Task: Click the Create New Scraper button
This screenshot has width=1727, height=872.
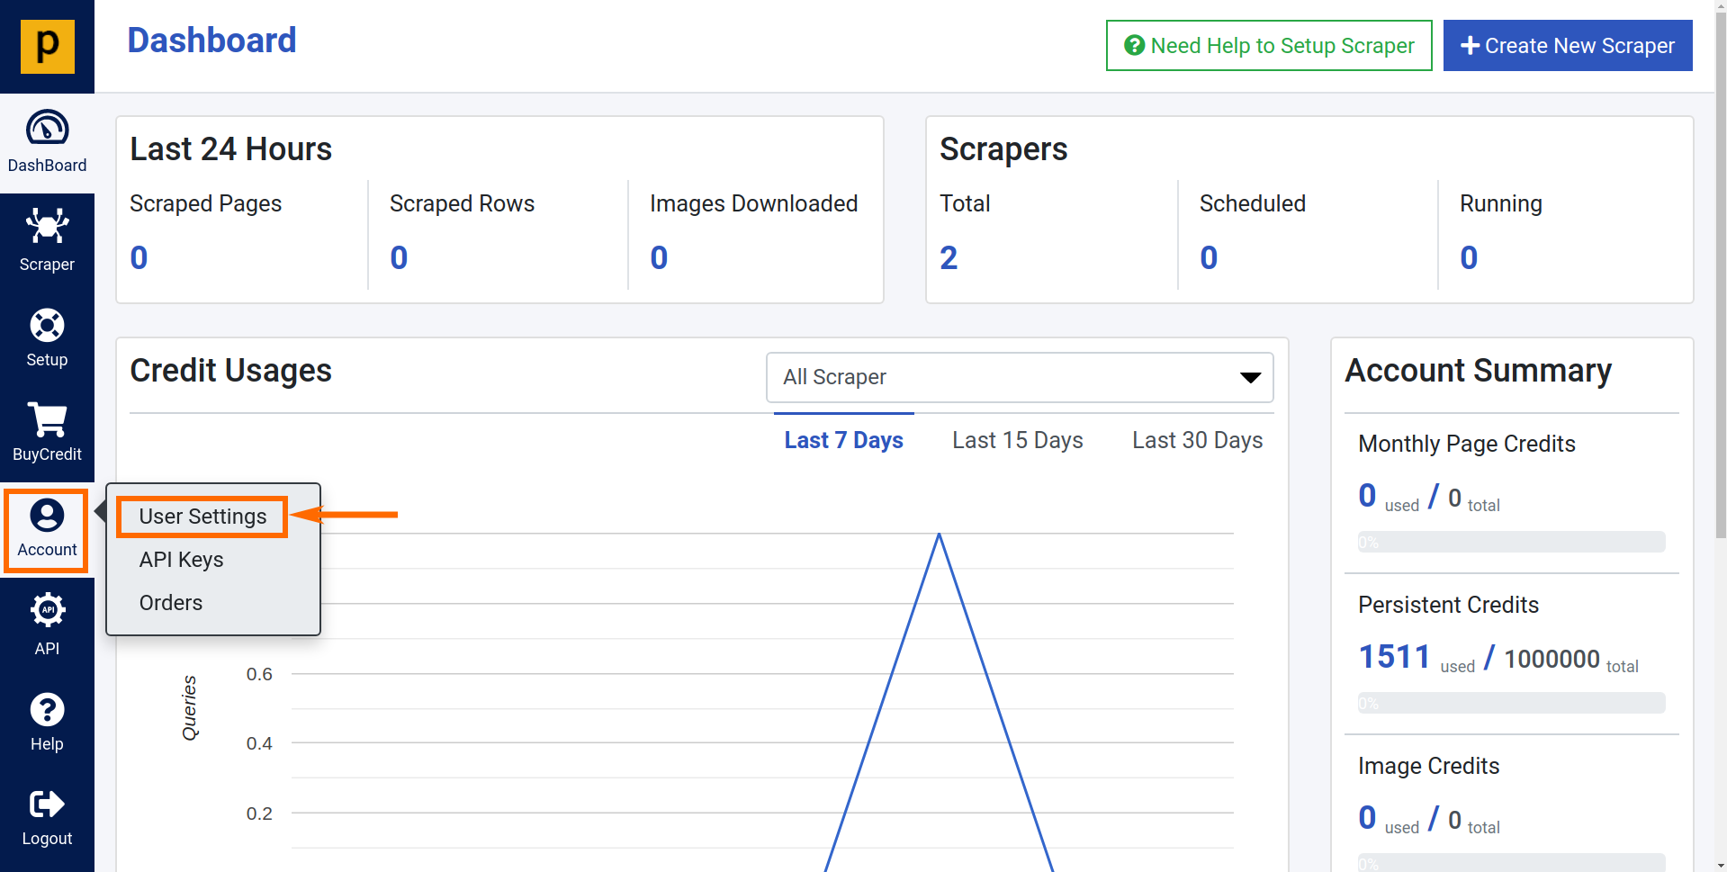Action: pyautogui.click(x=1567, y=46)
